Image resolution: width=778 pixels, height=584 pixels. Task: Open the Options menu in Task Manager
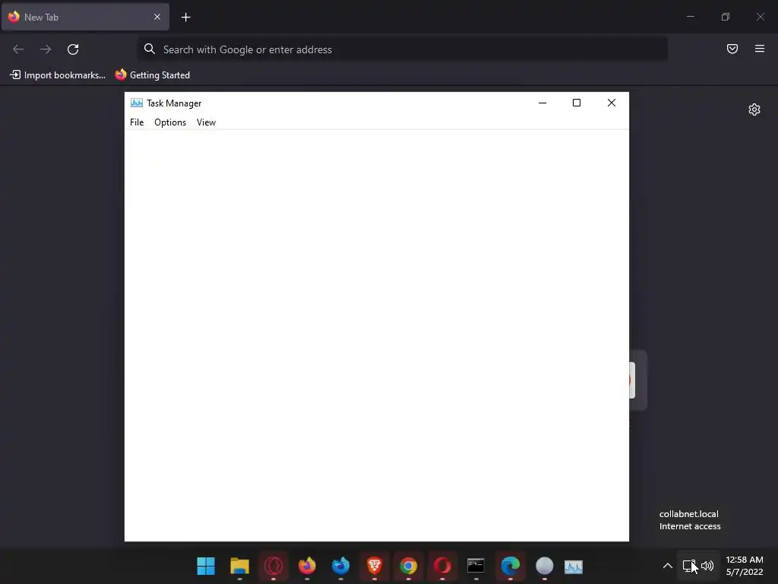pos(170,122)
